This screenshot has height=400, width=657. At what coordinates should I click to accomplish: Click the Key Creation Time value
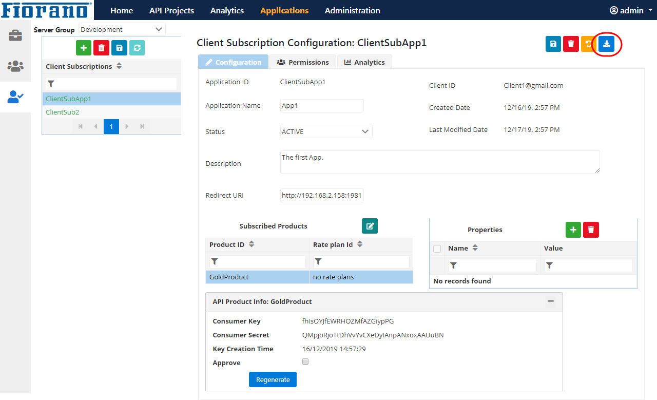pos(334,349)
